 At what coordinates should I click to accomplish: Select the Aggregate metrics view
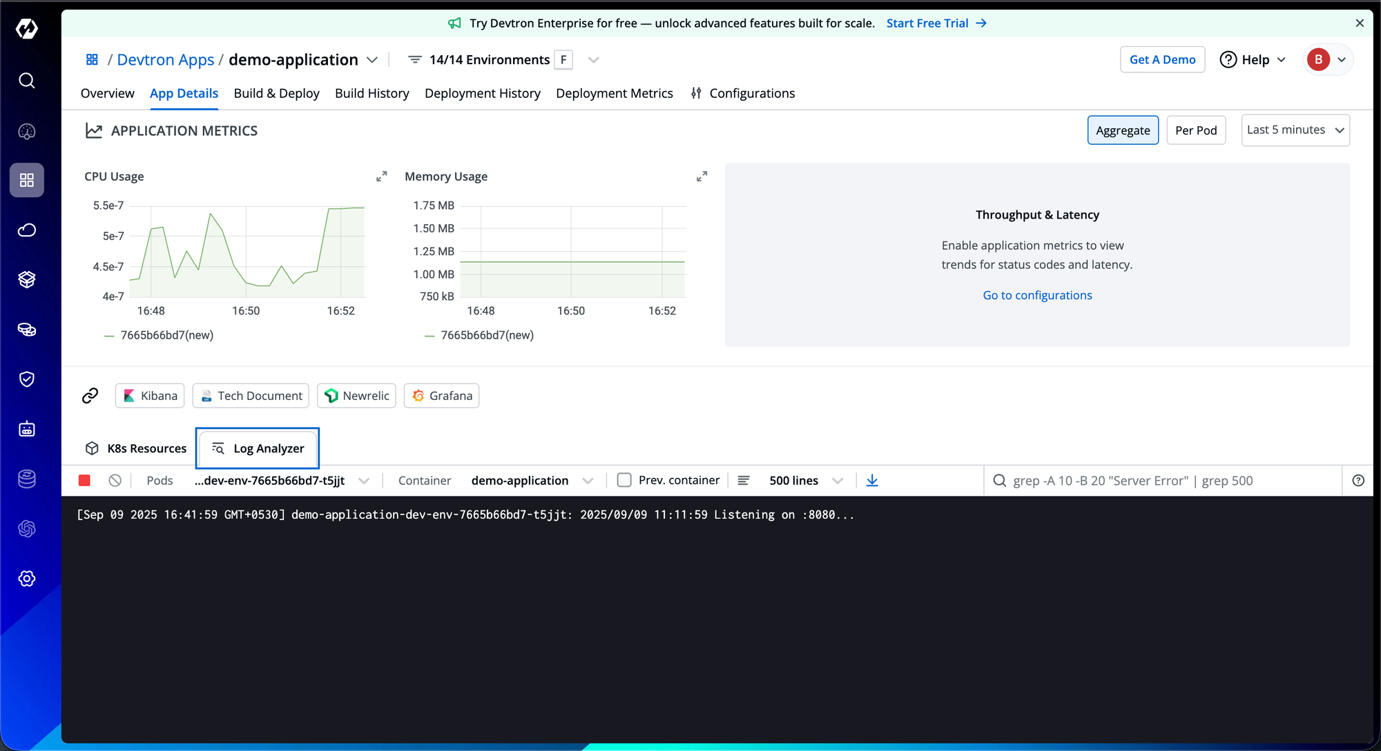pyautogui.click(x=1122, y=130)
